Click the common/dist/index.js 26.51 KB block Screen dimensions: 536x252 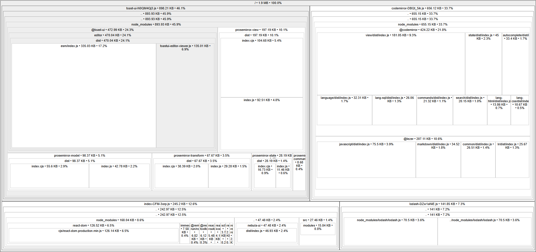(478, 160)
